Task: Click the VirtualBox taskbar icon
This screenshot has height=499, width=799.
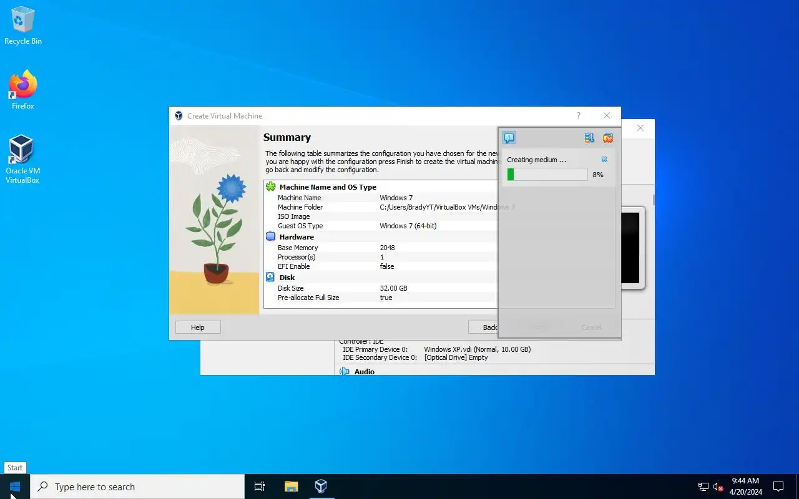Action: click(321, 487)
